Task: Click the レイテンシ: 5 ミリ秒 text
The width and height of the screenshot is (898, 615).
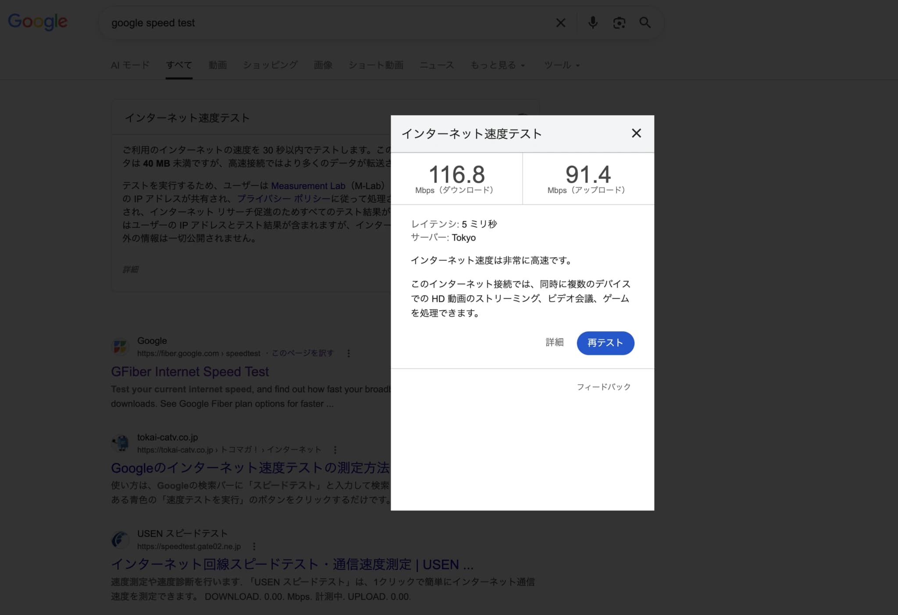Action: pos(454,224)
